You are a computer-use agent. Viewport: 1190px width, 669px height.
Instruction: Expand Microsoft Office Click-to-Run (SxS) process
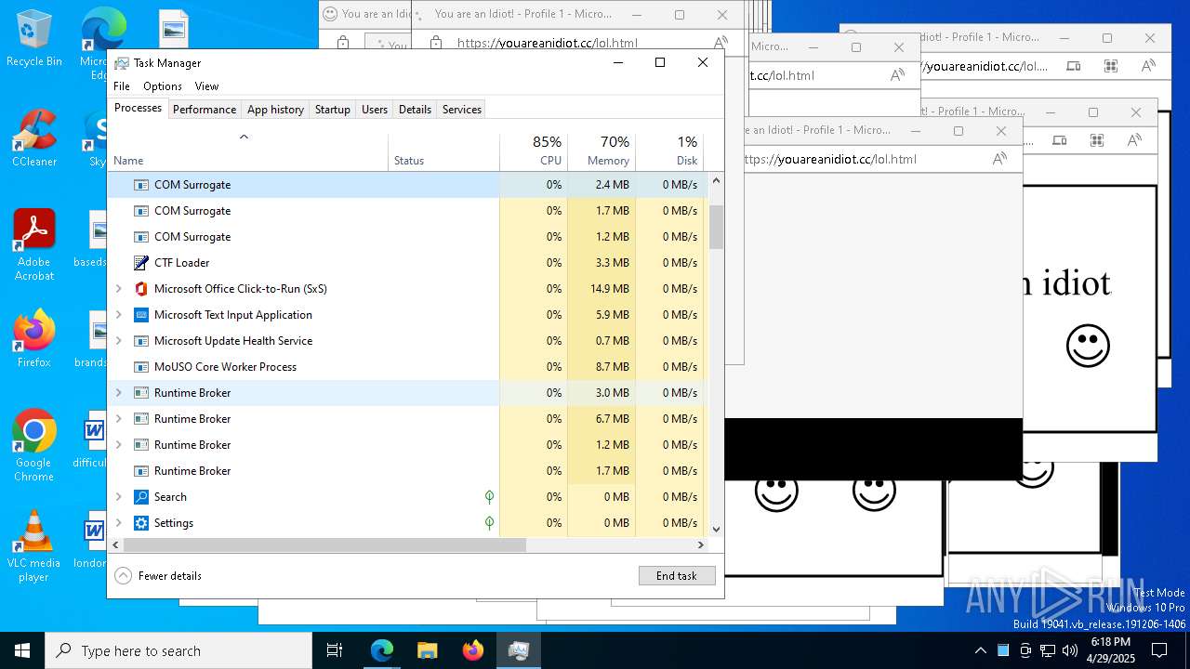click(x=118, y=289)
